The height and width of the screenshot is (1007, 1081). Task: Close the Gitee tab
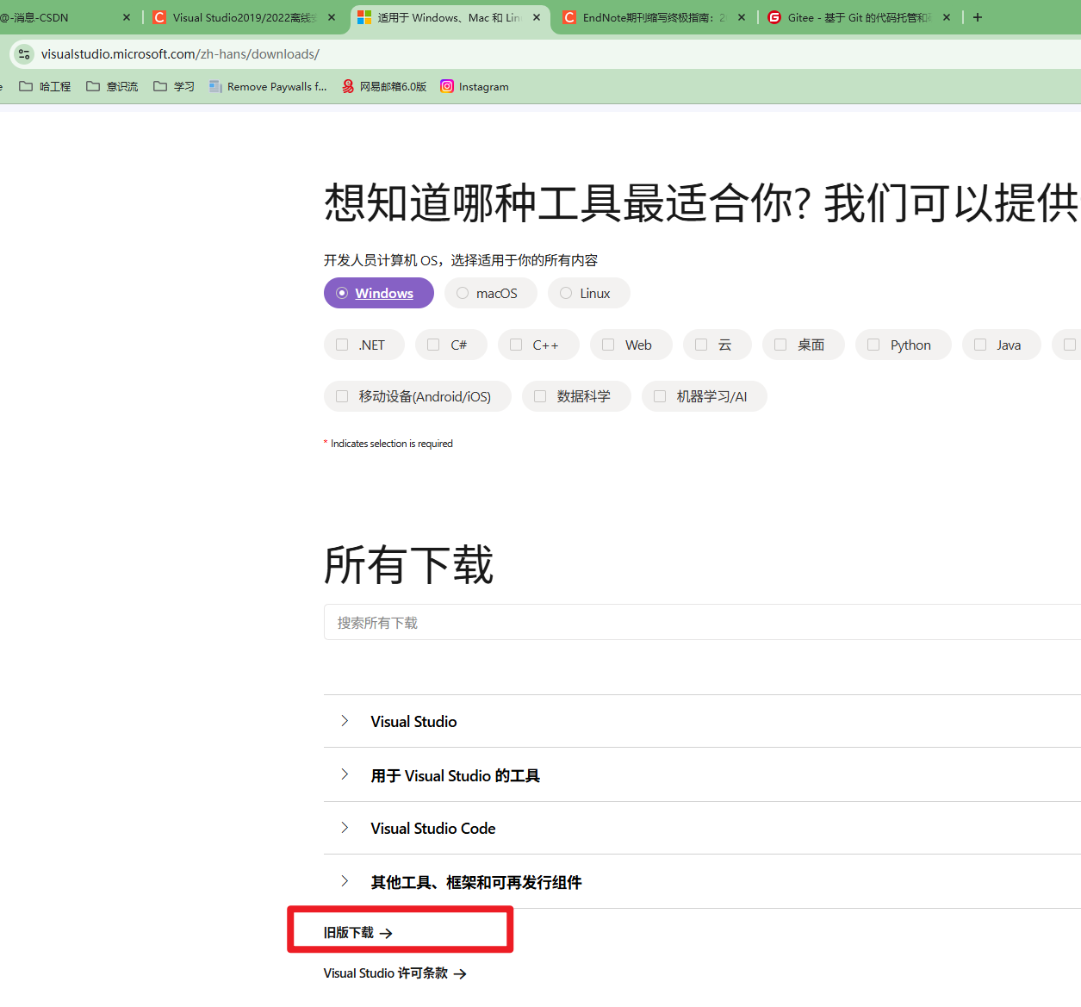[947, 17]
